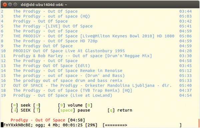The image size is (200, 128).
Task: Minimize the terminal window
Action: [10, 5]
